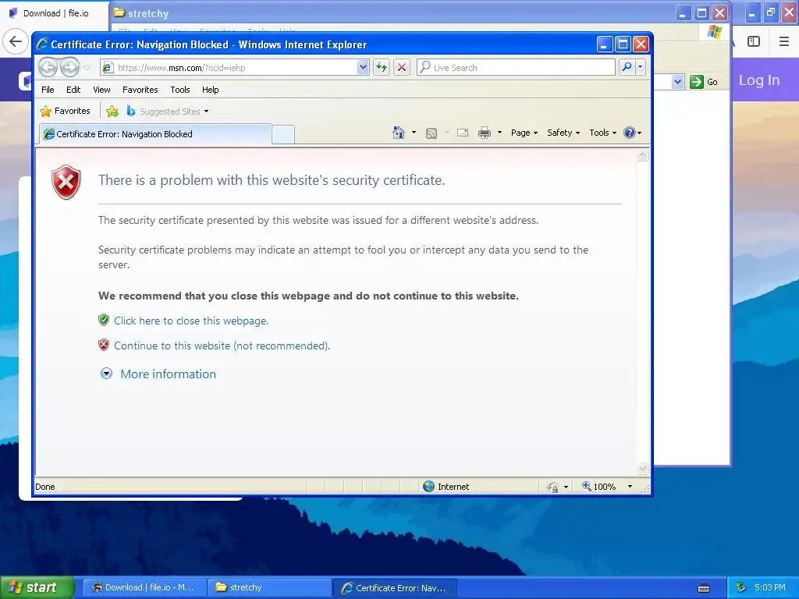Screen dimensions: 799x599
Task: Select the Certificate Error: Navigation Blocked tab
Action: click(x=155, y=134)
